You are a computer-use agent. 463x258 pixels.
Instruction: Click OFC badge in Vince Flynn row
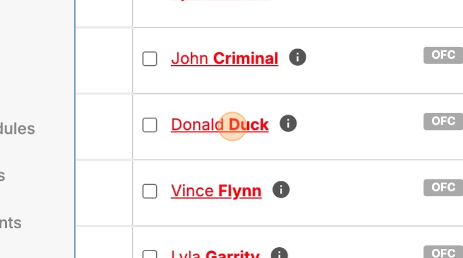tap(443, 187)
